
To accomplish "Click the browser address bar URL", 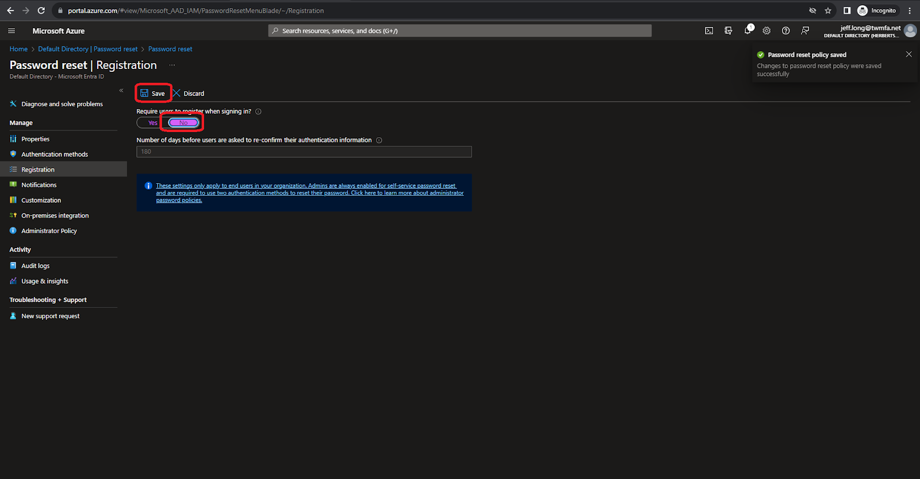I will [195, 10].
